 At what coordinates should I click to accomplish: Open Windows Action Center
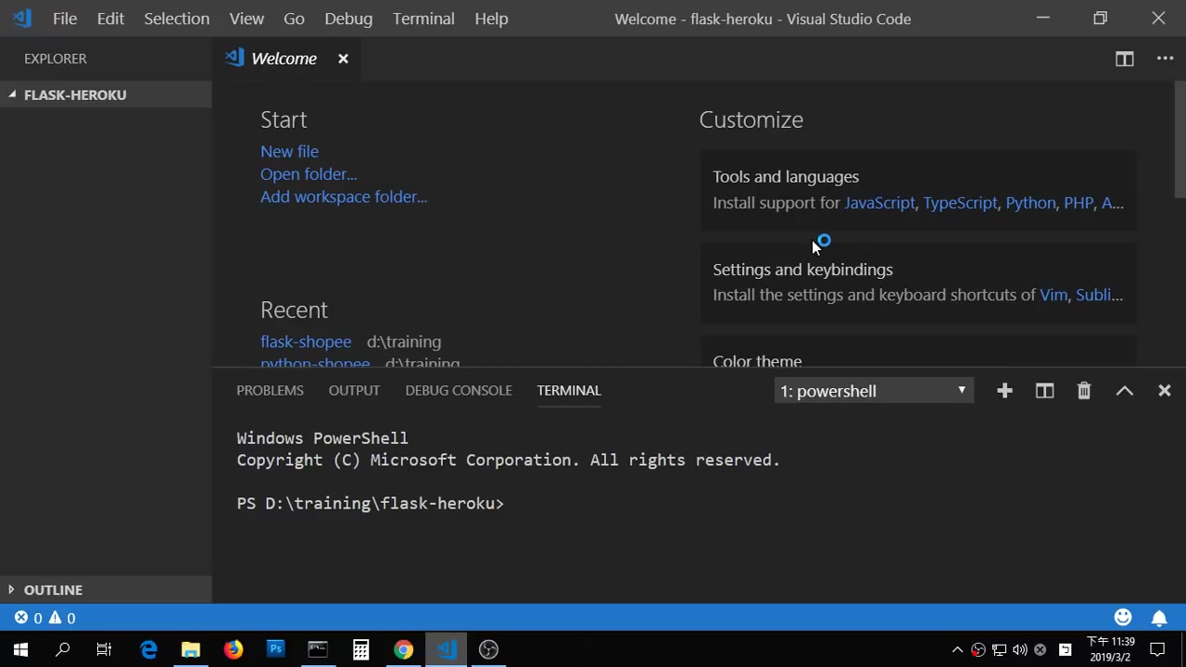[x=1157, y=649]
